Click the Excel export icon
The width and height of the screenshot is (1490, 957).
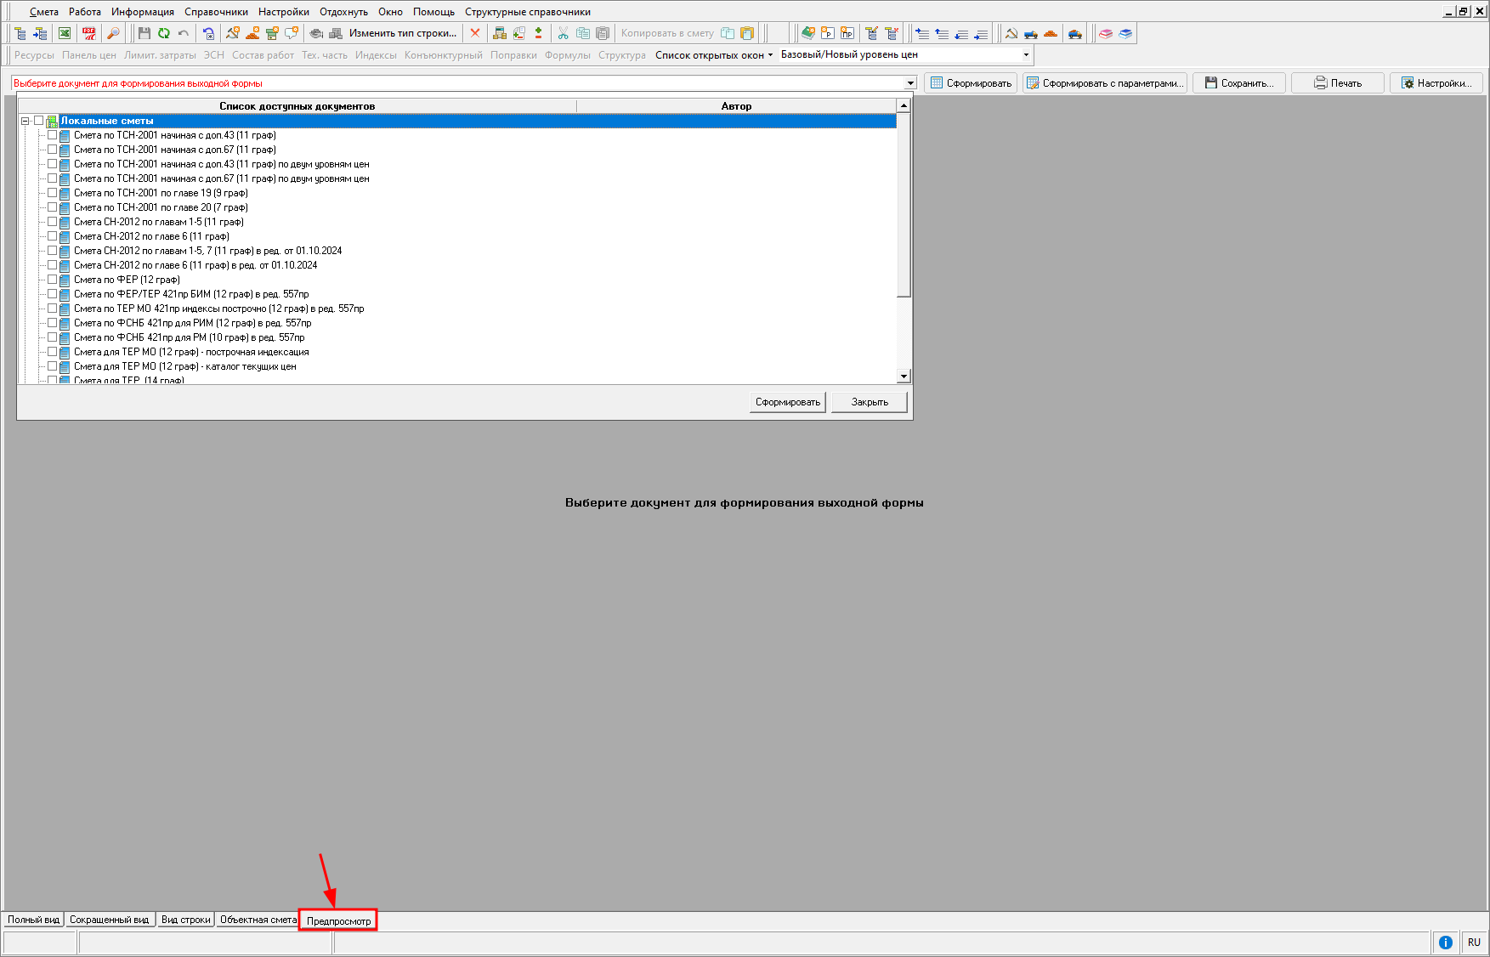tap(65, 33)
